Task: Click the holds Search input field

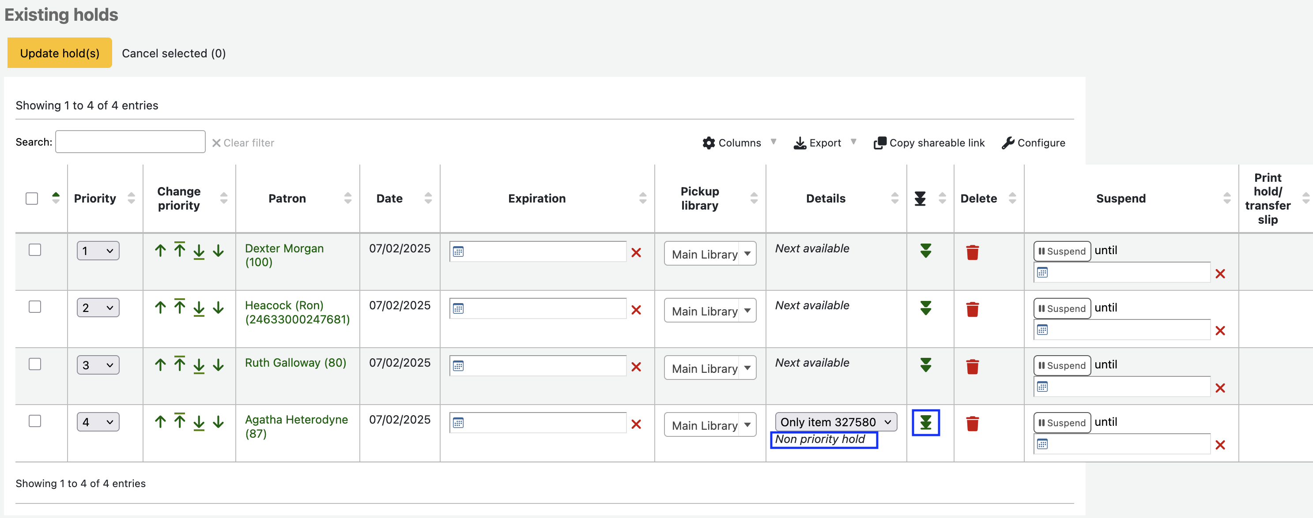Action: click(130, 142)
